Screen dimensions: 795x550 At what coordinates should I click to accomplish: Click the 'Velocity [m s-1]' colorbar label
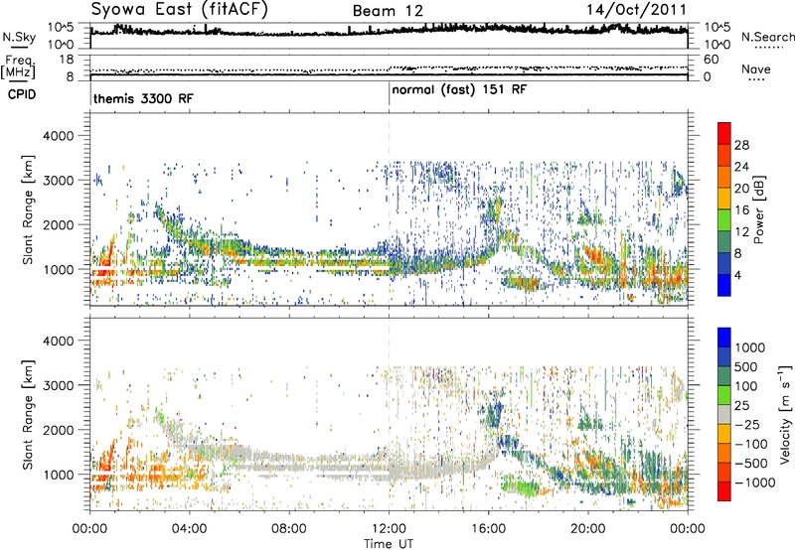click(x=785, y=414)
